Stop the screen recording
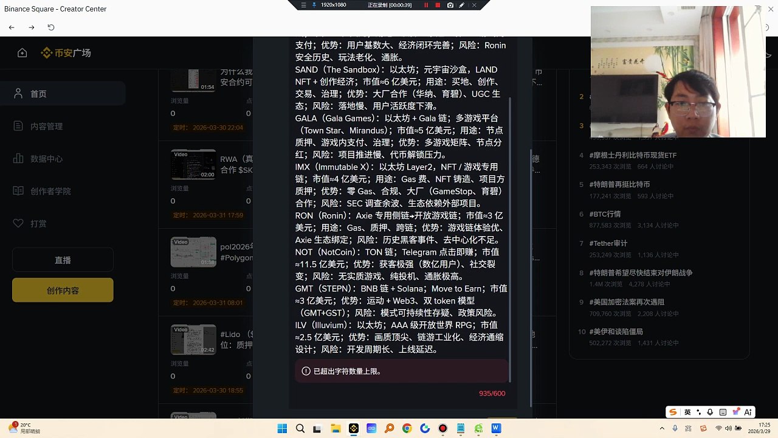 click(438, 5)
